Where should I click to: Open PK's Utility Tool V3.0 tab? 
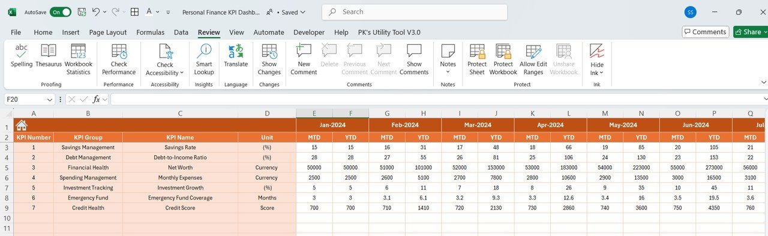[389, 32]
